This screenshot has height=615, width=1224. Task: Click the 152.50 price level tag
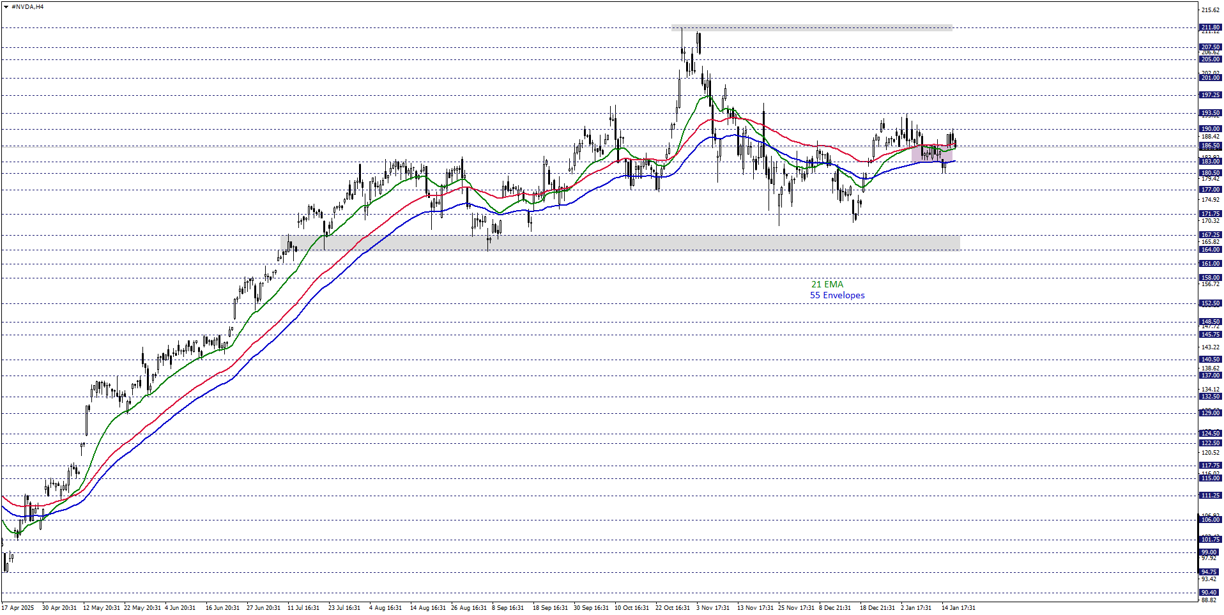click(1210, 303)
